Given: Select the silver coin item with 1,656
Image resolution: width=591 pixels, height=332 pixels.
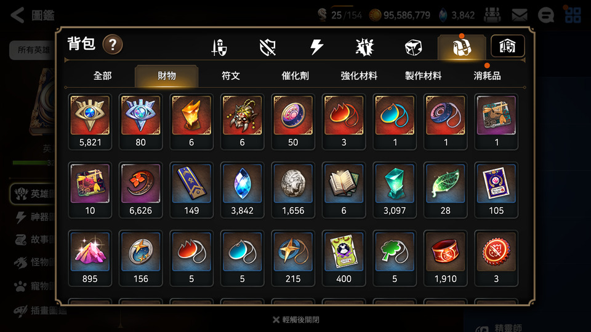Looking at the screenshot, I should tap(293, 190).
